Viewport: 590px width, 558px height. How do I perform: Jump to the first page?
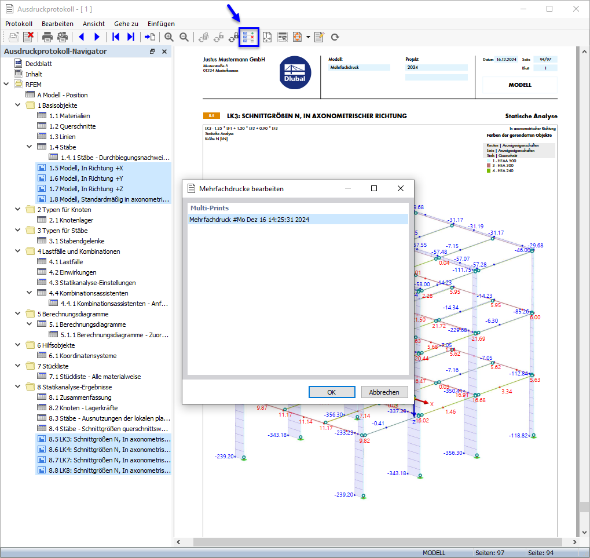[x=116, y=37]
